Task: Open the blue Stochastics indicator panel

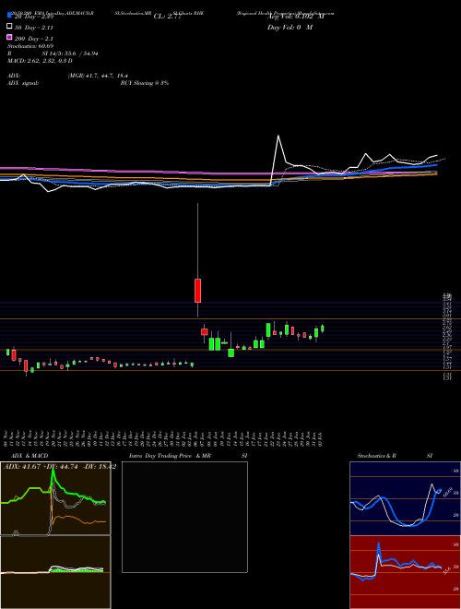Action: 405,498
